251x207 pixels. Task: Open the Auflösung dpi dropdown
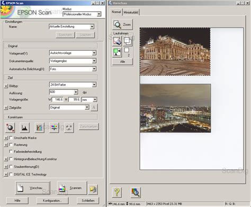point(76,92)
